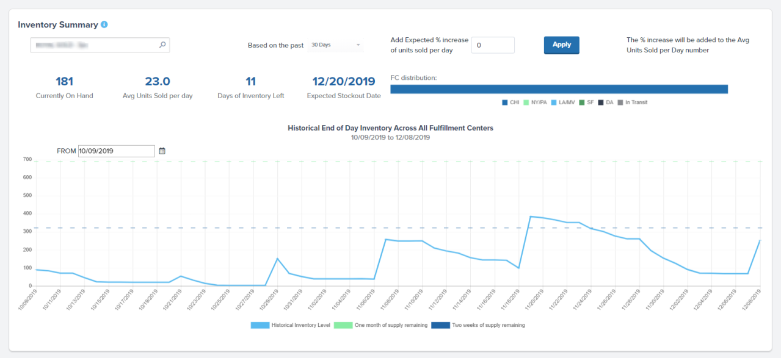Viewport: 781px width, 358px height.
Task: Click the NY/PA legend icon under FC distribution
Action: (x=526, y=102)
